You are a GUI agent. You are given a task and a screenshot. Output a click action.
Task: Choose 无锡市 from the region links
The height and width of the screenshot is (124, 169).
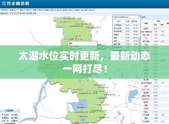click(35, 10)
